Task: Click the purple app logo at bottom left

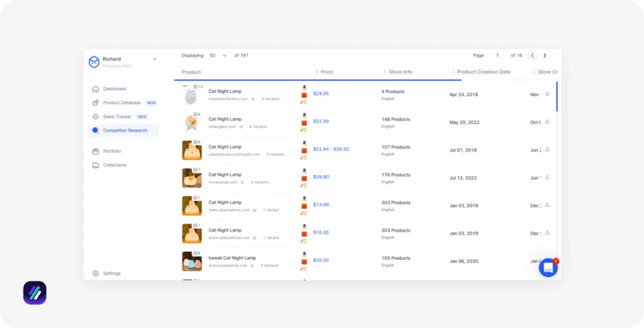Action: point(35,293)
